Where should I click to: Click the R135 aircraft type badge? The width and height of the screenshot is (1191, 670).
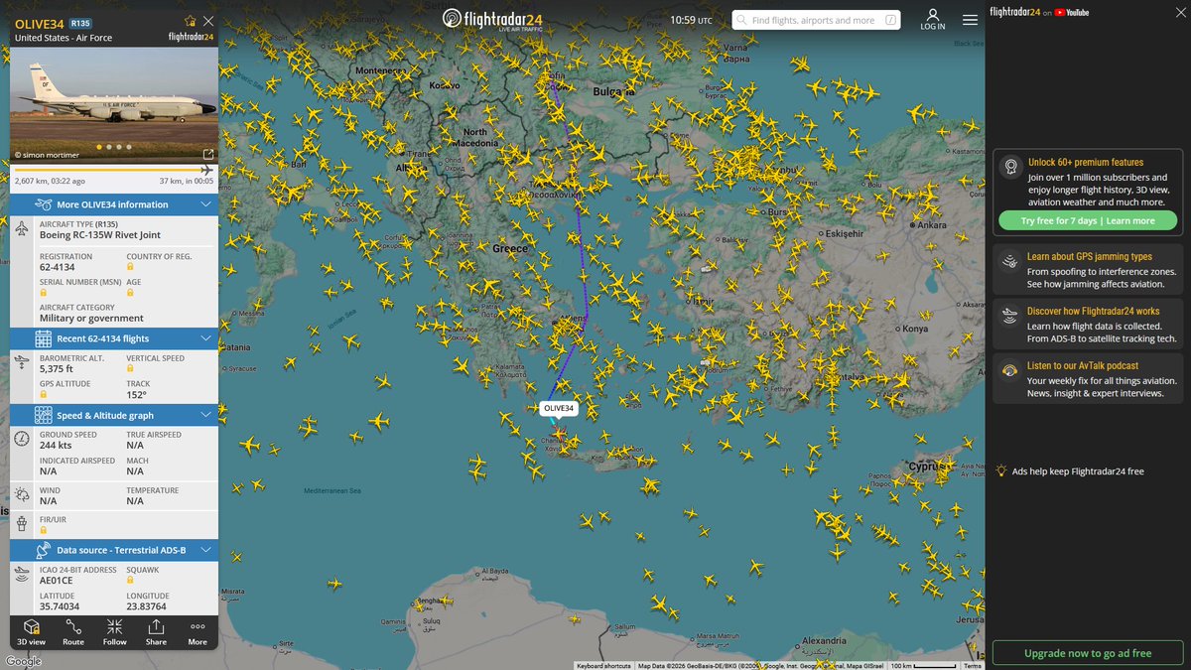point(80,22)
